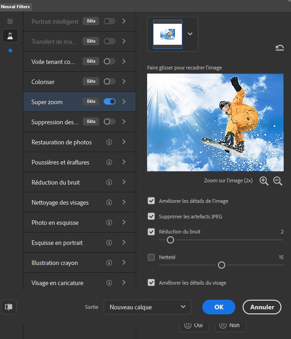This screenshot has height=339, width=291.
Task: Expand the image thumbnail selector dropdown
Action: pyautogui.click(x=190, y=34)
